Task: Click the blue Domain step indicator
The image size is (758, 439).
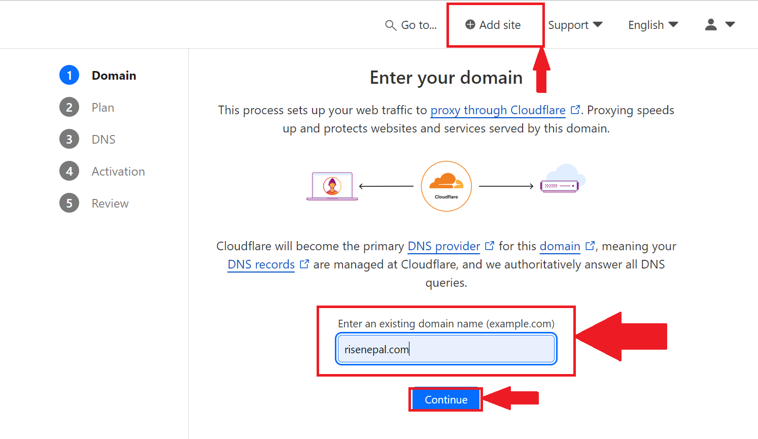Action: (x=69, y=75)
